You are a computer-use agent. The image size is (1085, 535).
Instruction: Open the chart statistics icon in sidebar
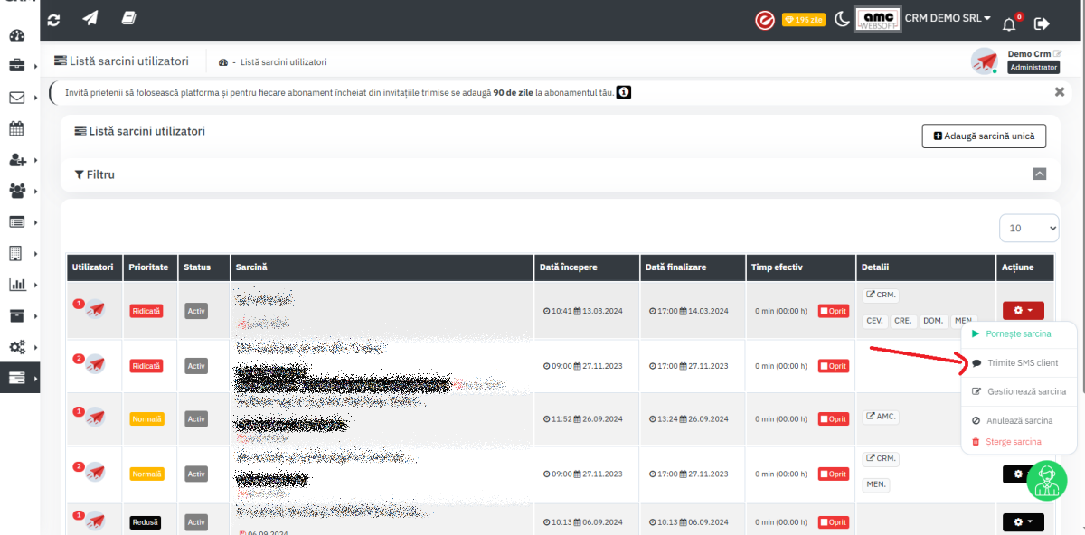[16, 285]
